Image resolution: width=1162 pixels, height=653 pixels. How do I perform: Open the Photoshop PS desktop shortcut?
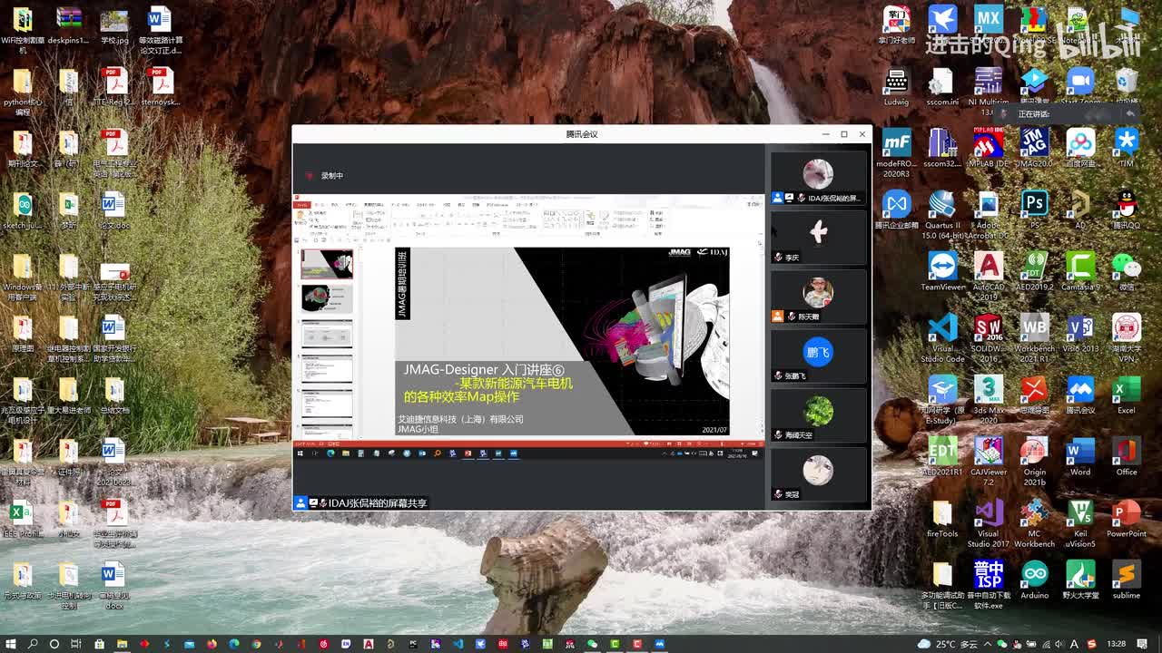coord(1034,209)
